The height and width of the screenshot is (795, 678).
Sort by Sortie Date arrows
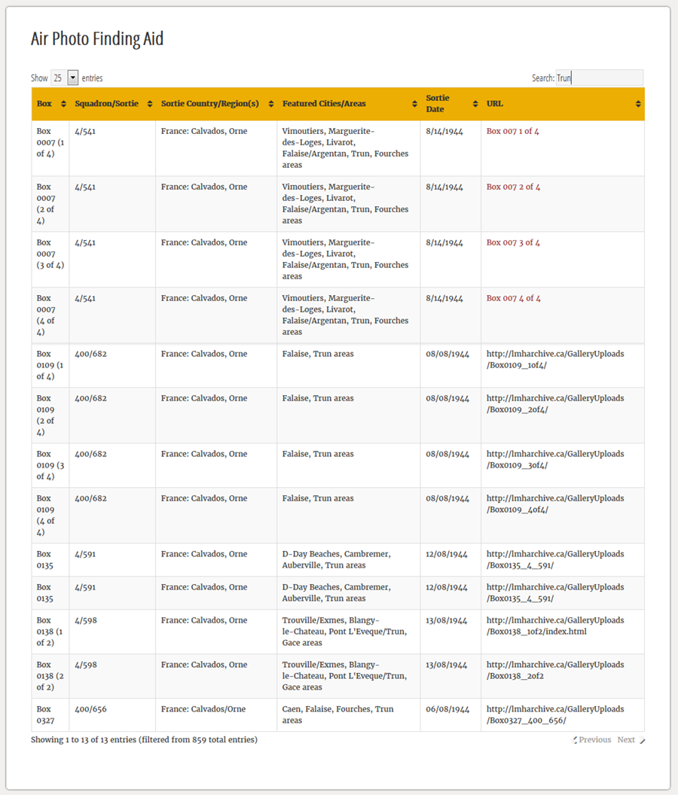click(475, 104)
